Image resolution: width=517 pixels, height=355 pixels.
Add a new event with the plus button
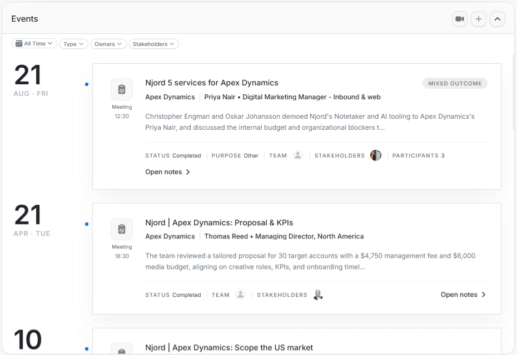pyautogui.click(x=479, y=19)
